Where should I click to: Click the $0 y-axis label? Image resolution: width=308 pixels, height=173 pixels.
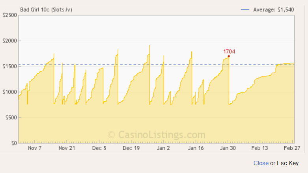(x=14, y=143)
